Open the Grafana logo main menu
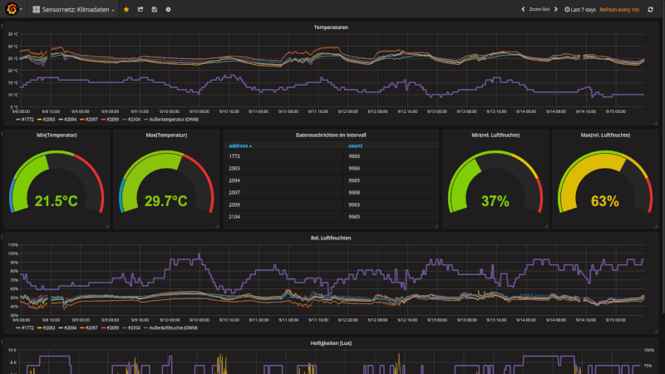 12,9
